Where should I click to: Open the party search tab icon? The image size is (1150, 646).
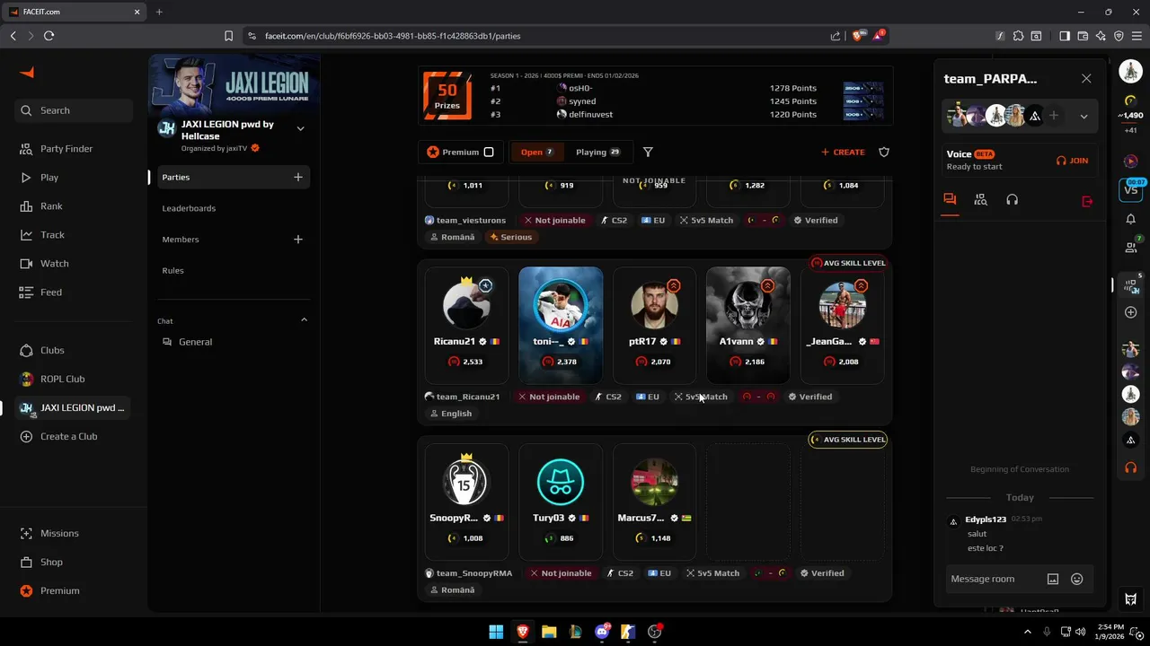980,200
